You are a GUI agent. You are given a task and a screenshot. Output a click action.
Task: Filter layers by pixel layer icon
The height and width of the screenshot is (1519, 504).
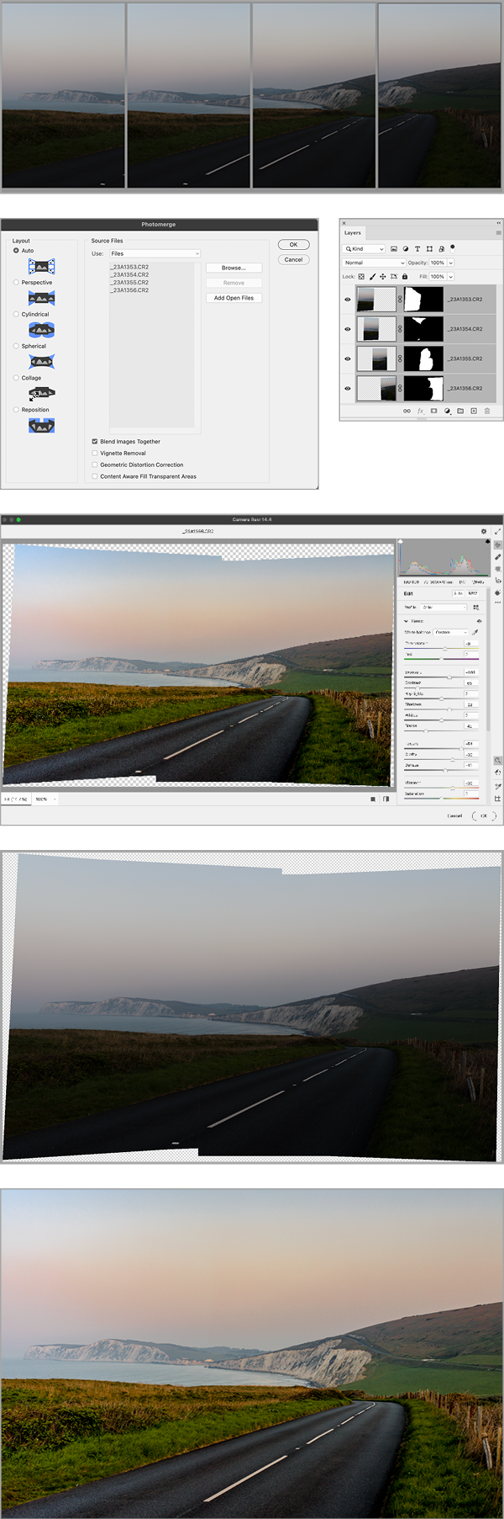click(x=394, y=249)
